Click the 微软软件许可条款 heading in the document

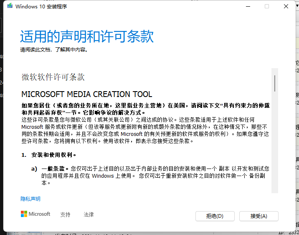pyautogui.click(x=53, y=77)
